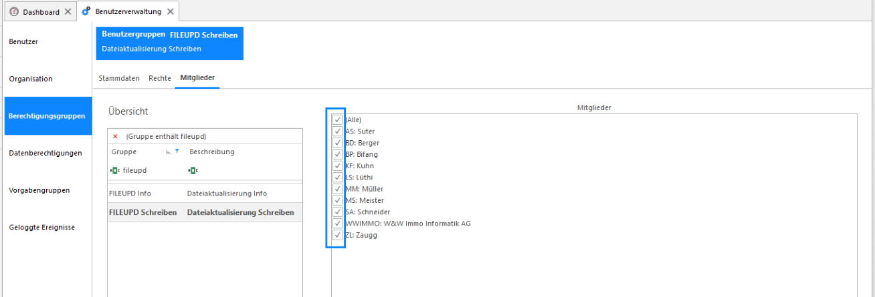Click the Benutzergruppen FILEUPD Schreiben header banner
Viewport: 875px width, 297px height.
pyautogui.click(x=170, y=43)
